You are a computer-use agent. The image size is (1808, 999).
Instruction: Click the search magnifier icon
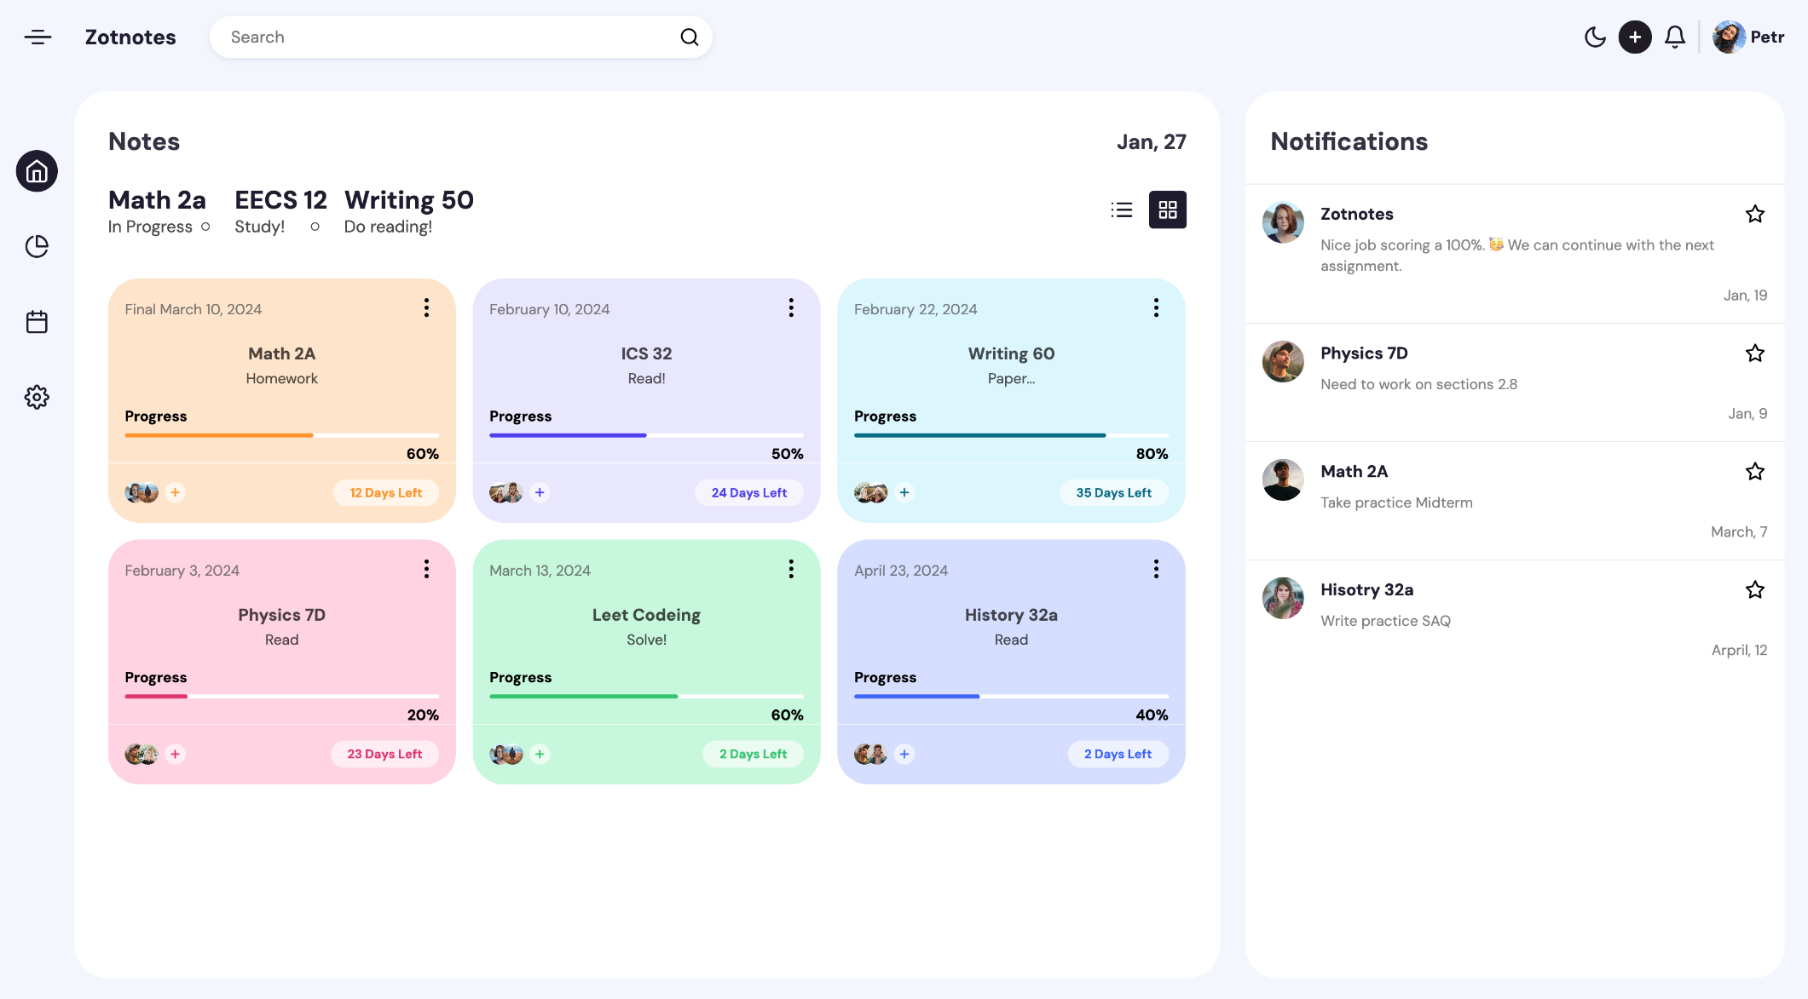pos(689,37)
